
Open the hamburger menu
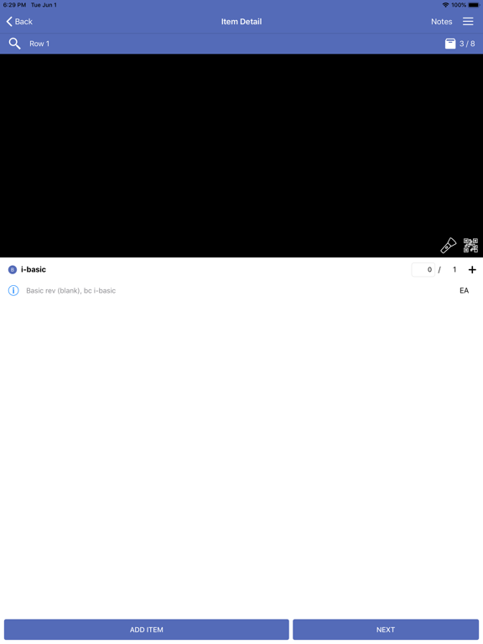point(468,21)
